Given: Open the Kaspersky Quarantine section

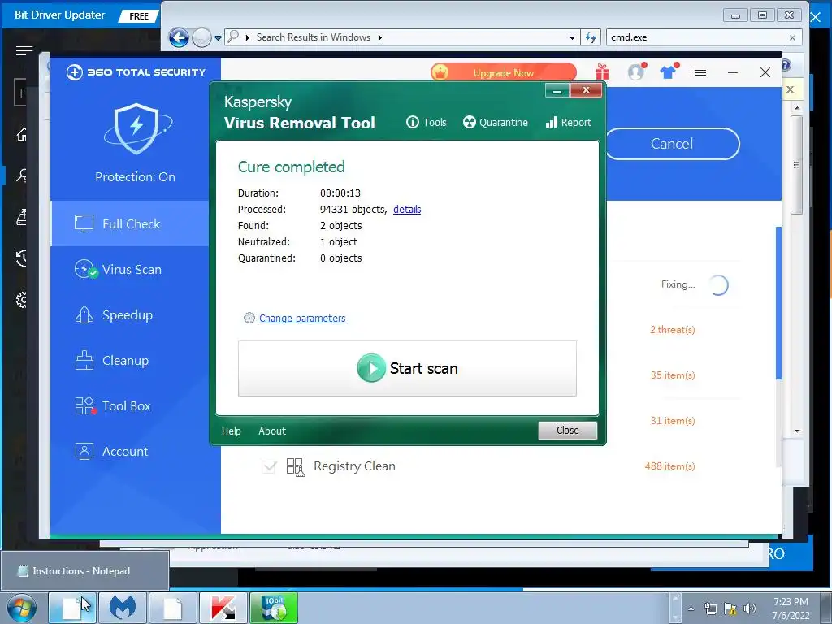Looking at the screenshot, I should [495, 123].
